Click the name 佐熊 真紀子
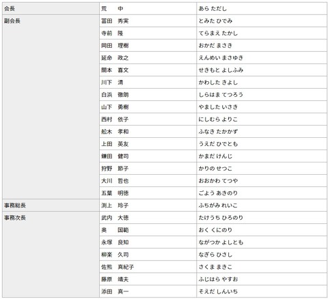The height and width of the screenshot is (299, 328). [x=118, y=267]
